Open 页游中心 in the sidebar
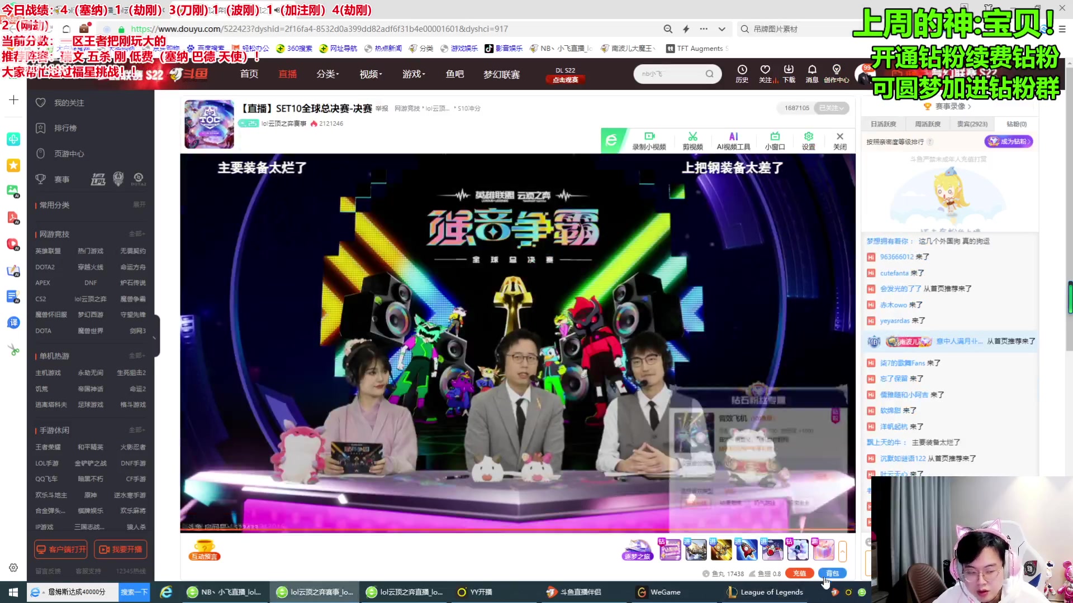 69,154
